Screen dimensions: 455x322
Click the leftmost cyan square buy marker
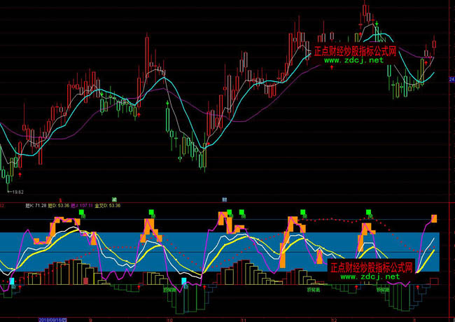point(11,281)
